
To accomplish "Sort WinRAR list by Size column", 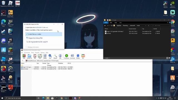I will pyautogui.click(x=38, y=63).
